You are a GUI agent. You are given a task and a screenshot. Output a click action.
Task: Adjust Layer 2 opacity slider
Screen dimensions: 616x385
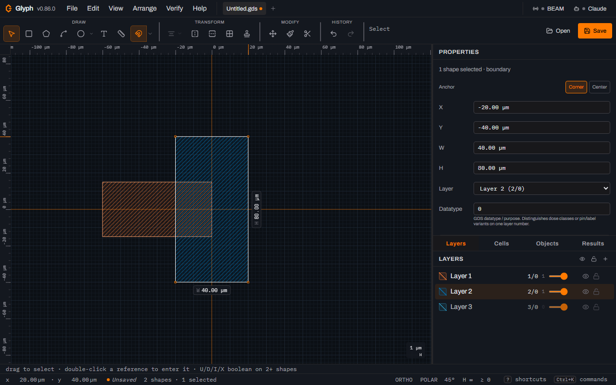tap(558, 292)
